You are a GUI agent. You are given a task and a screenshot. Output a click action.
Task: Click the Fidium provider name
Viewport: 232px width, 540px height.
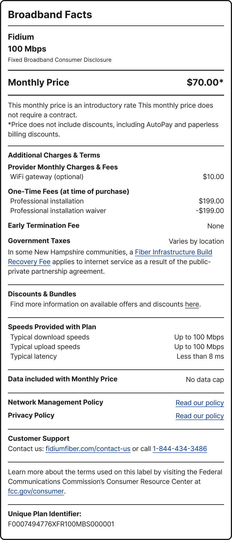coord(21,37)
